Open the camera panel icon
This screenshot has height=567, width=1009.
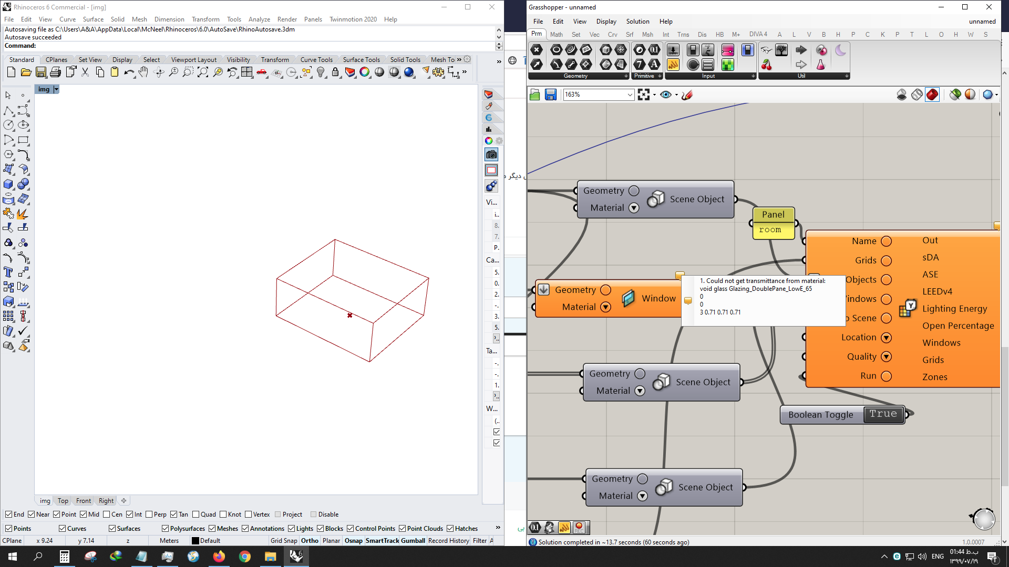click(x=491, y=154)
